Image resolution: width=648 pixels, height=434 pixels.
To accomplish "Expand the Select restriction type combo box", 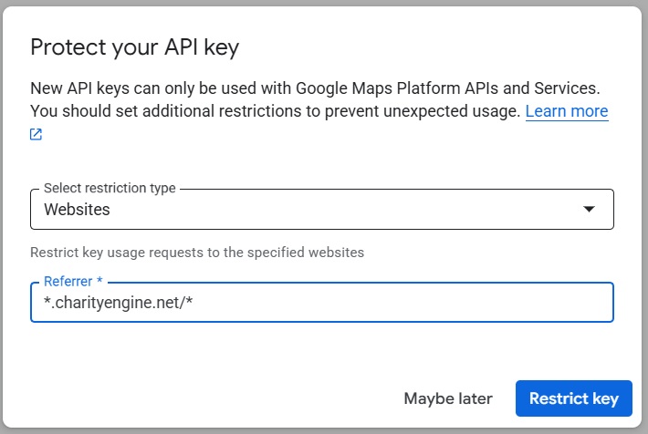I will coord(321,210).
